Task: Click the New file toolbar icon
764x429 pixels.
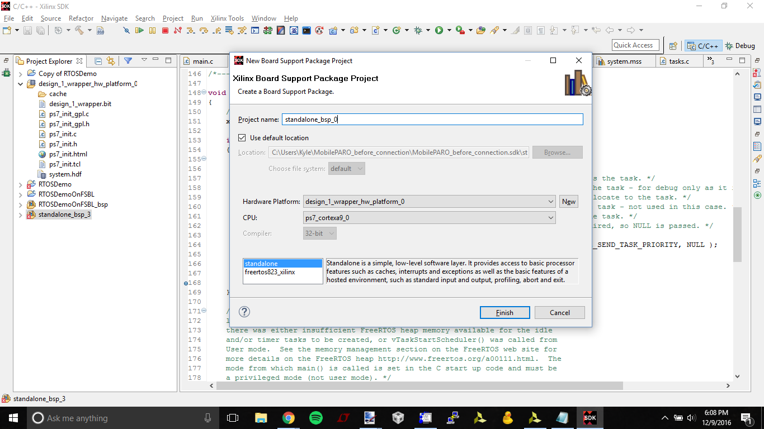Action: pyautogui.click(x=8, y=30)
